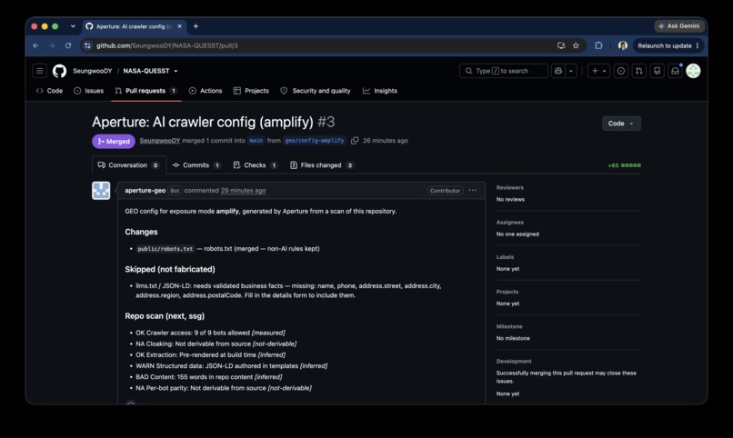The width and height of the screenshot is (733, 438).
Task: Click the public/robots.txt code text
Action: point(165,249)
